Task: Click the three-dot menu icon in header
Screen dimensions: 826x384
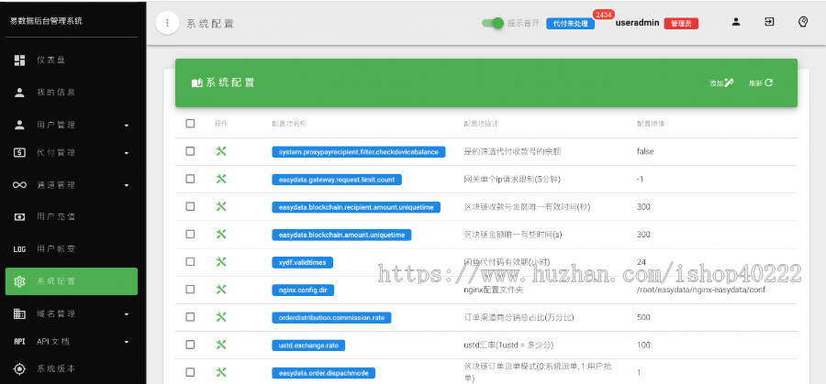Action: 167,23
